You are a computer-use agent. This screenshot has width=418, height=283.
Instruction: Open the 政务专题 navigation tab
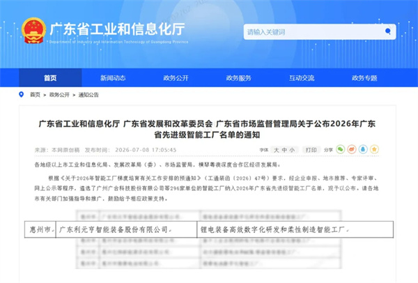(364, 78)
